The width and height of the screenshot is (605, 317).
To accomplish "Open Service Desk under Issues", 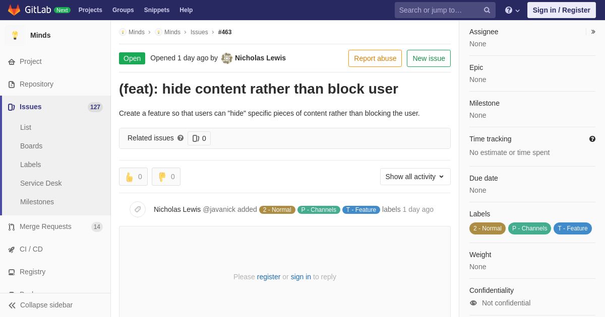I will tap(41, 183).
